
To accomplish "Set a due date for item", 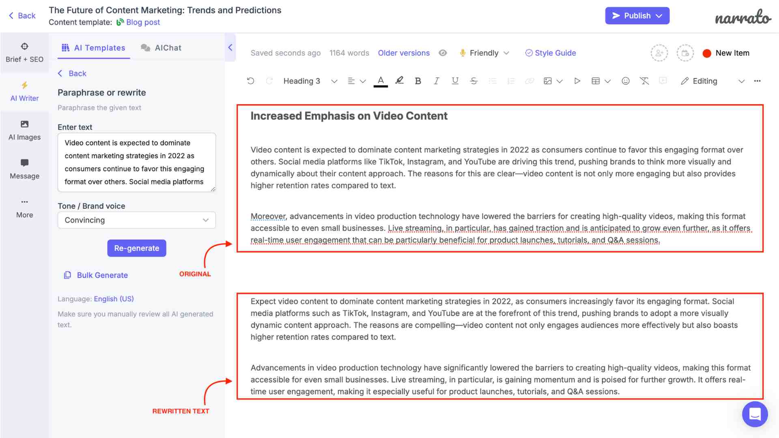I will pos(685,53).
